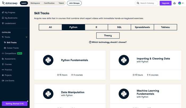Filter skill tracks by Tableau
Screen dimensions: 186x108
[x=165, y=27]
